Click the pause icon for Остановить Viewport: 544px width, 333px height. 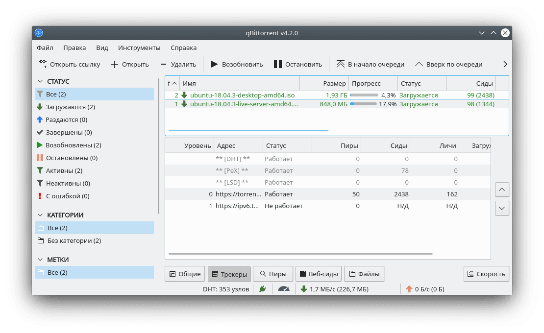pos(277,65)
